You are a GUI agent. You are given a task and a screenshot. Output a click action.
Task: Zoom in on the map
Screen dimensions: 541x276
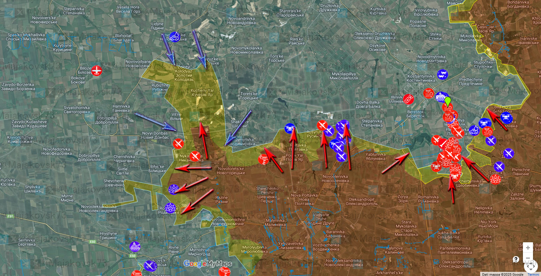point(528,248)
